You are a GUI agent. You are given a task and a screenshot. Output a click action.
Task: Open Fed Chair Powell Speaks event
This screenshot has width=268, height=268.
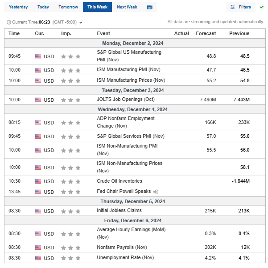(124, 192)
